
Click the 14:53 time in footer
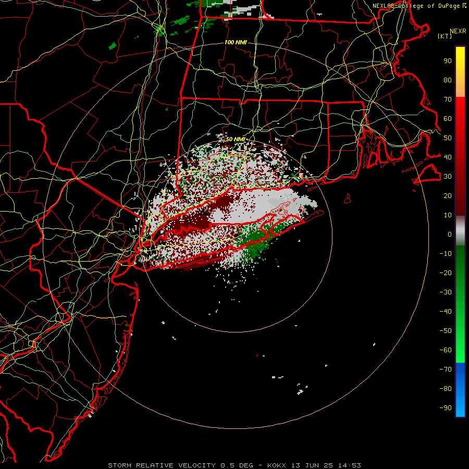350,465
